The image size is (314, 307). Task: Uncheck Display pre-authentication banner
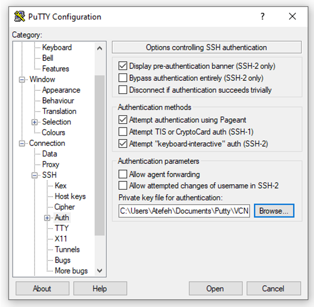pos(123,66)
